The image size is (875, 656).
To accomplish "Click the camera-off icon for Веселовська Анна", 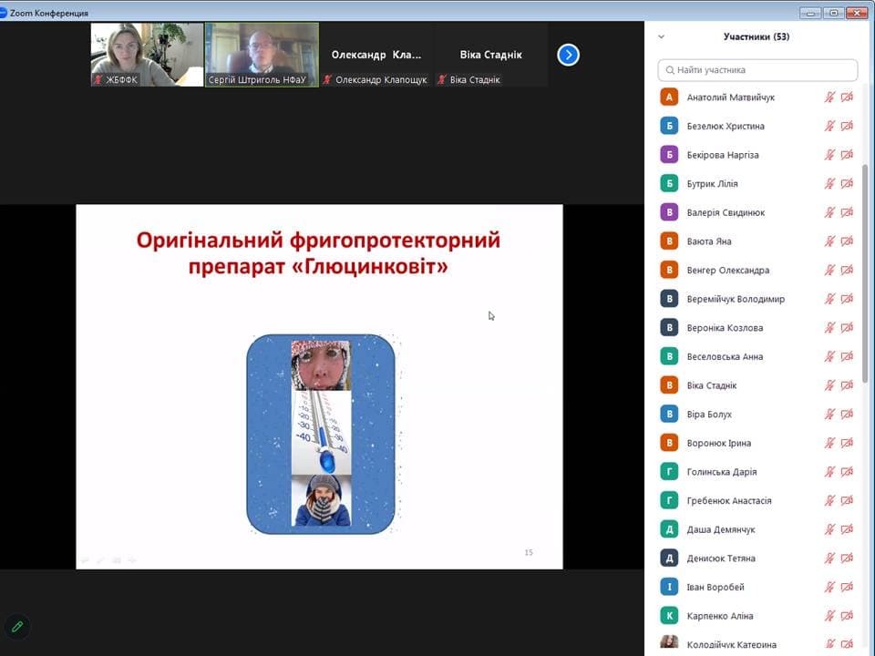I will [847, 356].
